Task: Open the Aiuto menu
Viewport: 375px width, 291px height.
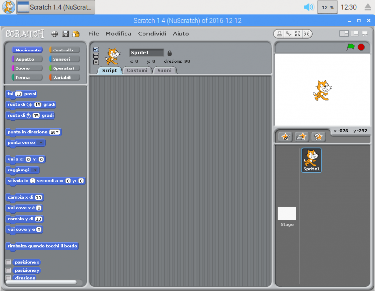Action: click(x=181, y=34)
